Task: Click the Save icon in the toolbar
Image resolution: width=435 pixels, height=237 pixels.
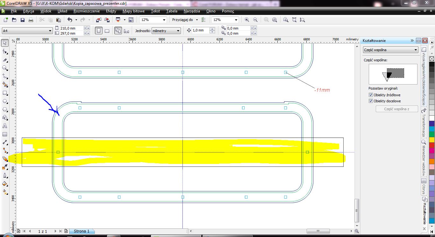Action: point(23,20)
